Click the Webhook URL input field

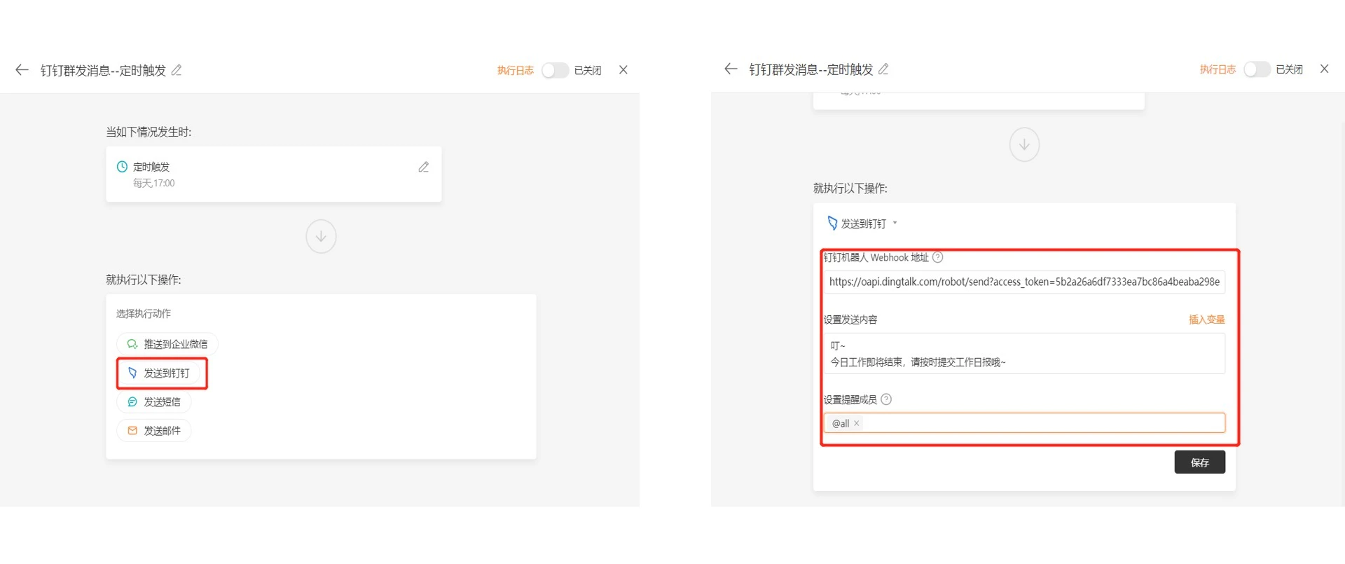1024,282
